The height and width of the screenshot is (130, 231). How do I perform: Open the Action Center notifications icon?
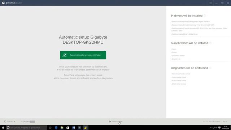(219, 127)
